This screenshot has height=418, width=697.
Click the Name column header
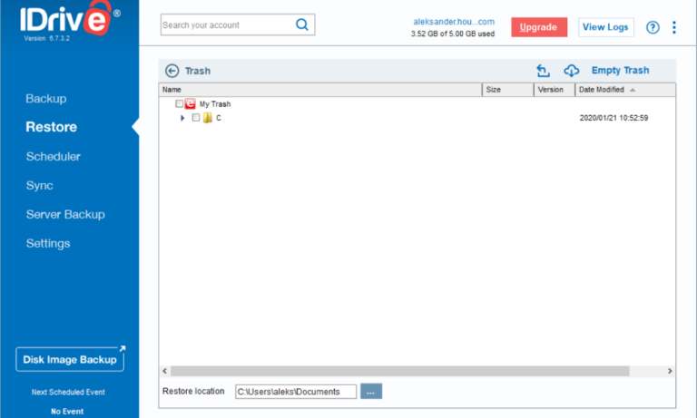tap(320, 90)
